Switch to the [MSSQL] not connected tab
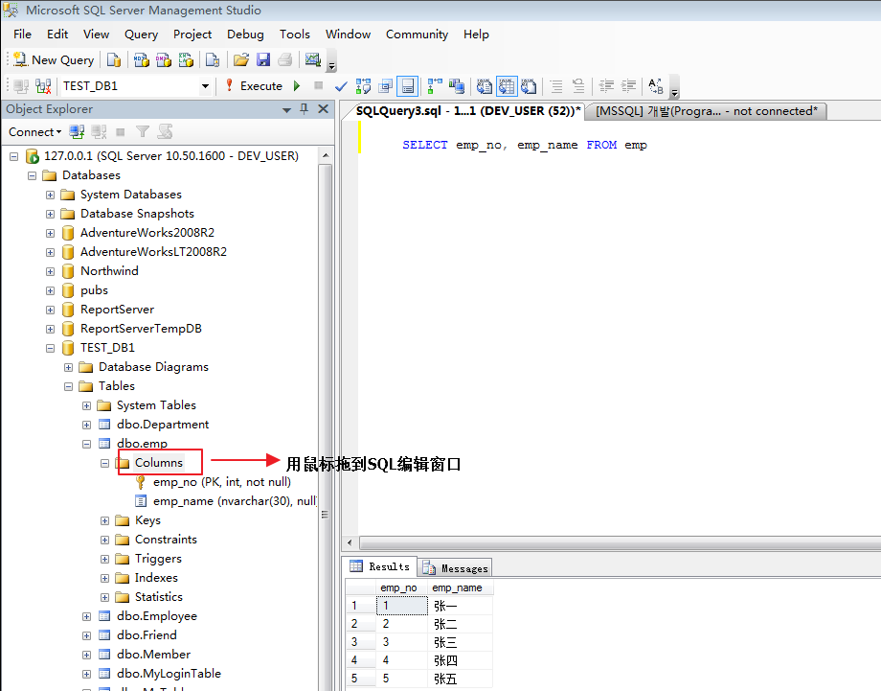 (707, 111)
